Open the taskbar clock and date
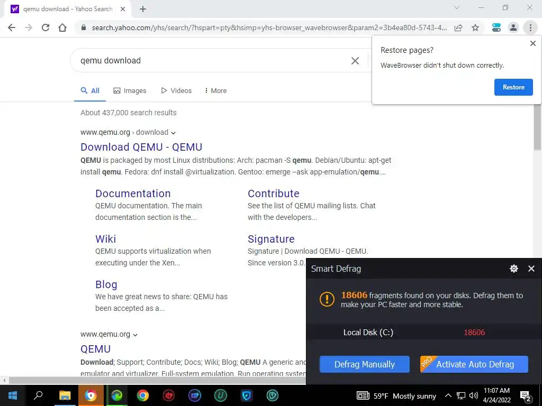Image resolution: width=542 pixels, height=406 pixels. coord(496,395)
